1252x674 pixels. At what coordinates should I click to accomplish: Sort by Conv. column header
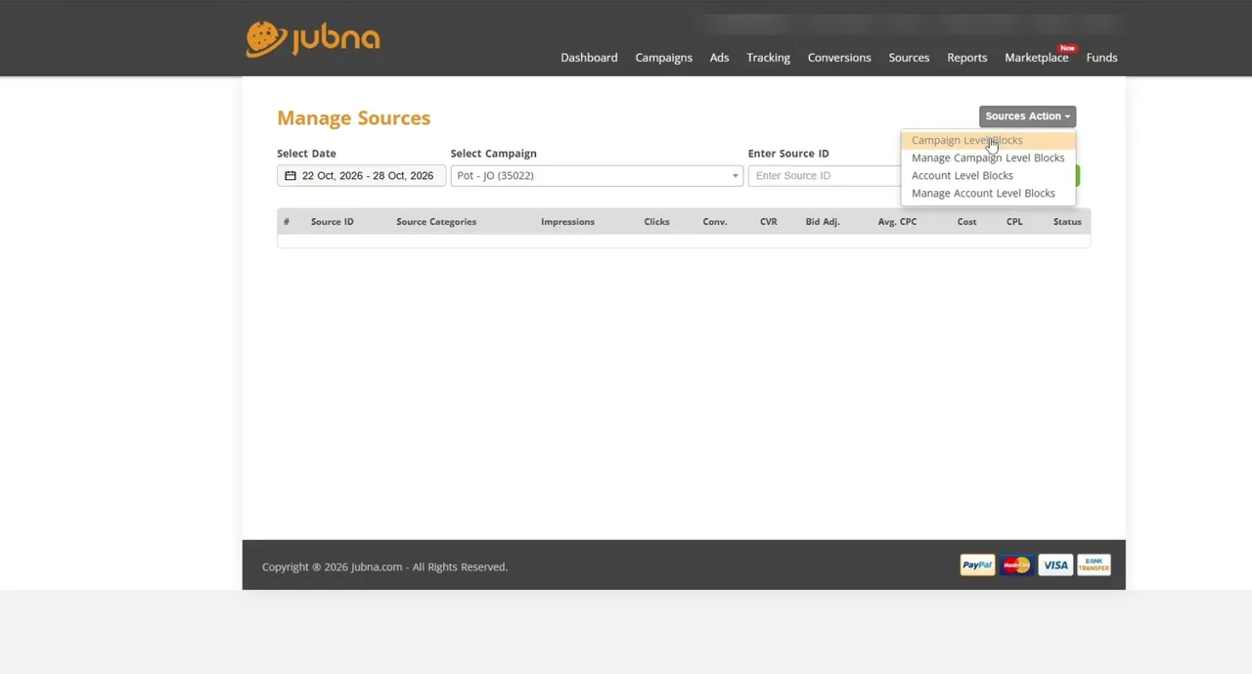tap(715, 222)
